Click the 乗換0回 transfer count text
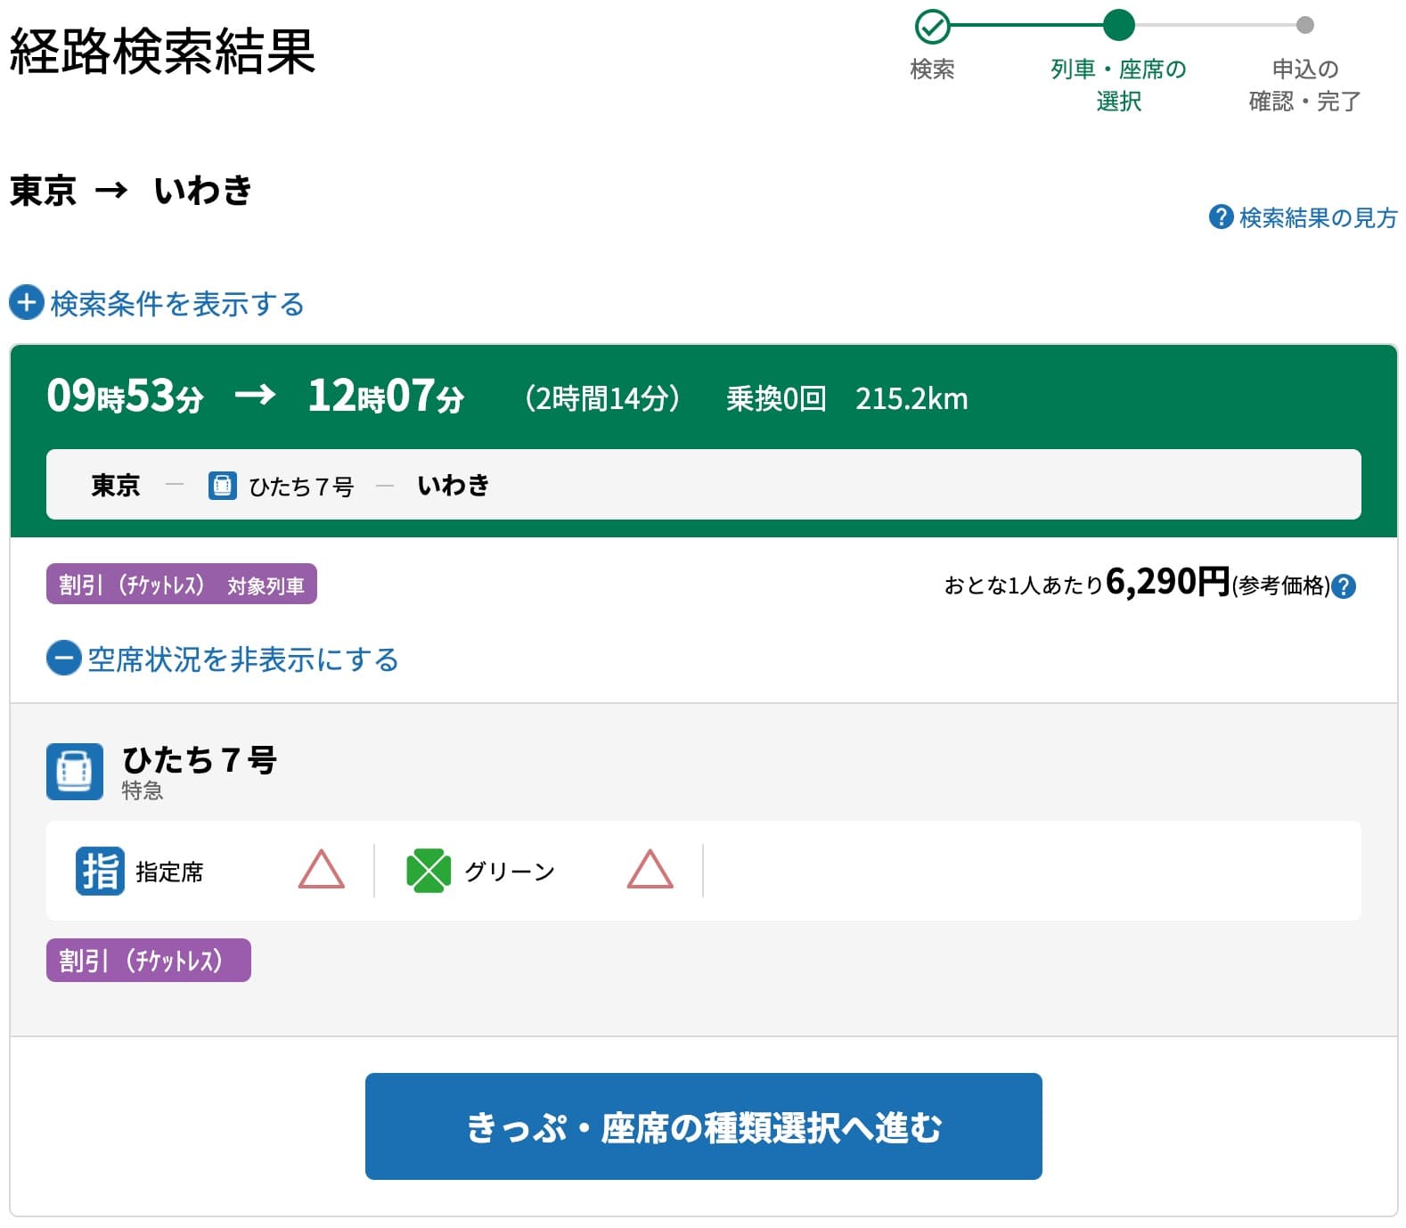 tap(776, 398)
